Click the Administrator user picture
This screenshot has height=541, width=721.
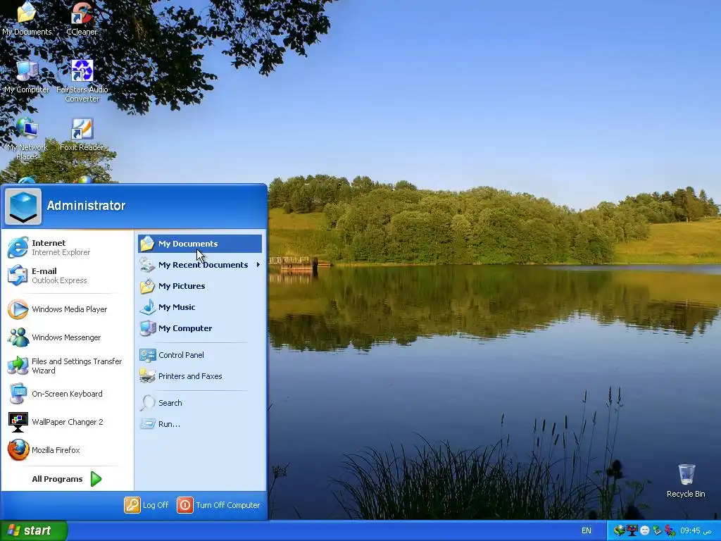[23, 206]
